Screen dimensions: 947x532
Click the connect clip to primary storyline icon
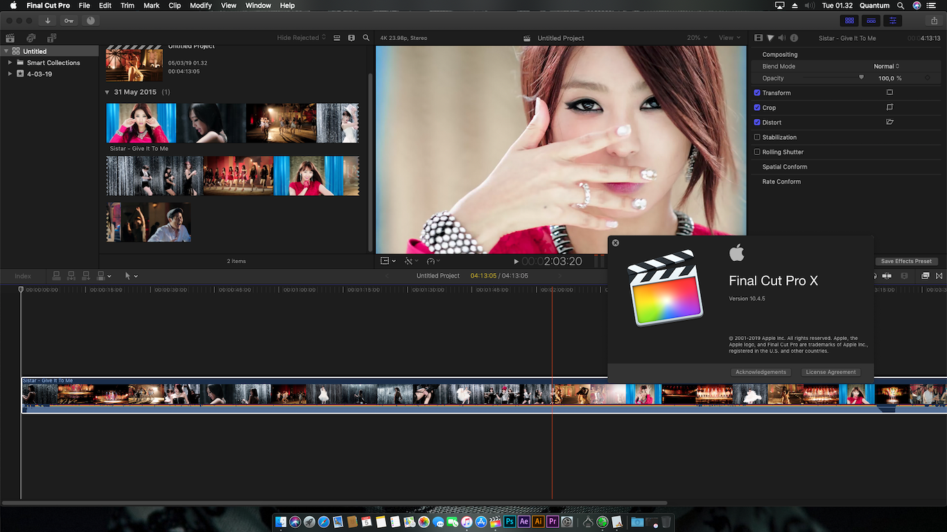[57, 276]
